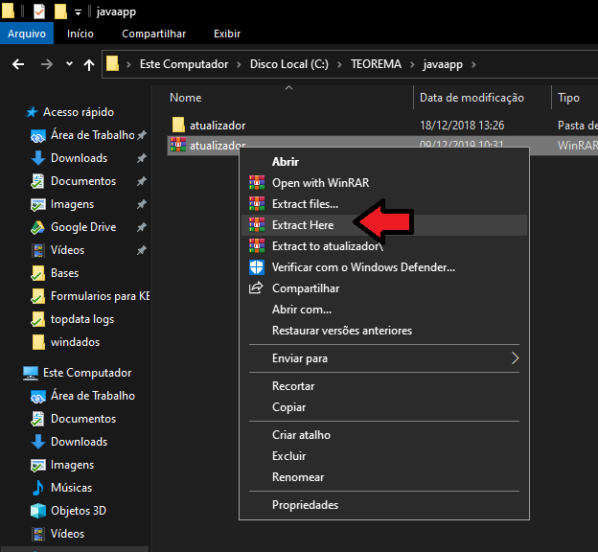Open the Arquivo ribbon tab
The height and width of the screenshot is (552, 598).
(27, 34)
